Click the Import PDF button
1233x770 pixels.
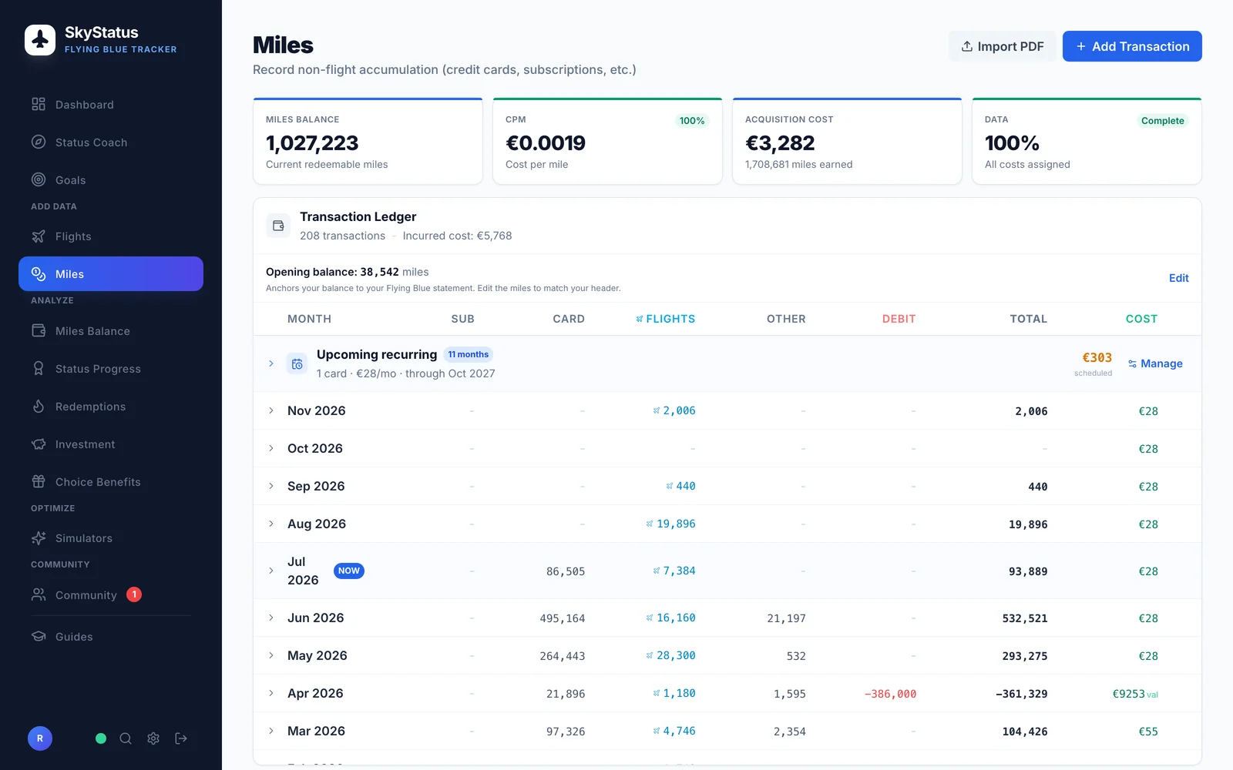[1002, 46]
